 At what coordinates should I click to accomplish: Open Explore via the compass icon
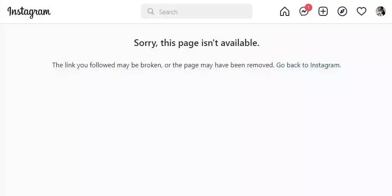coord(342,12)
